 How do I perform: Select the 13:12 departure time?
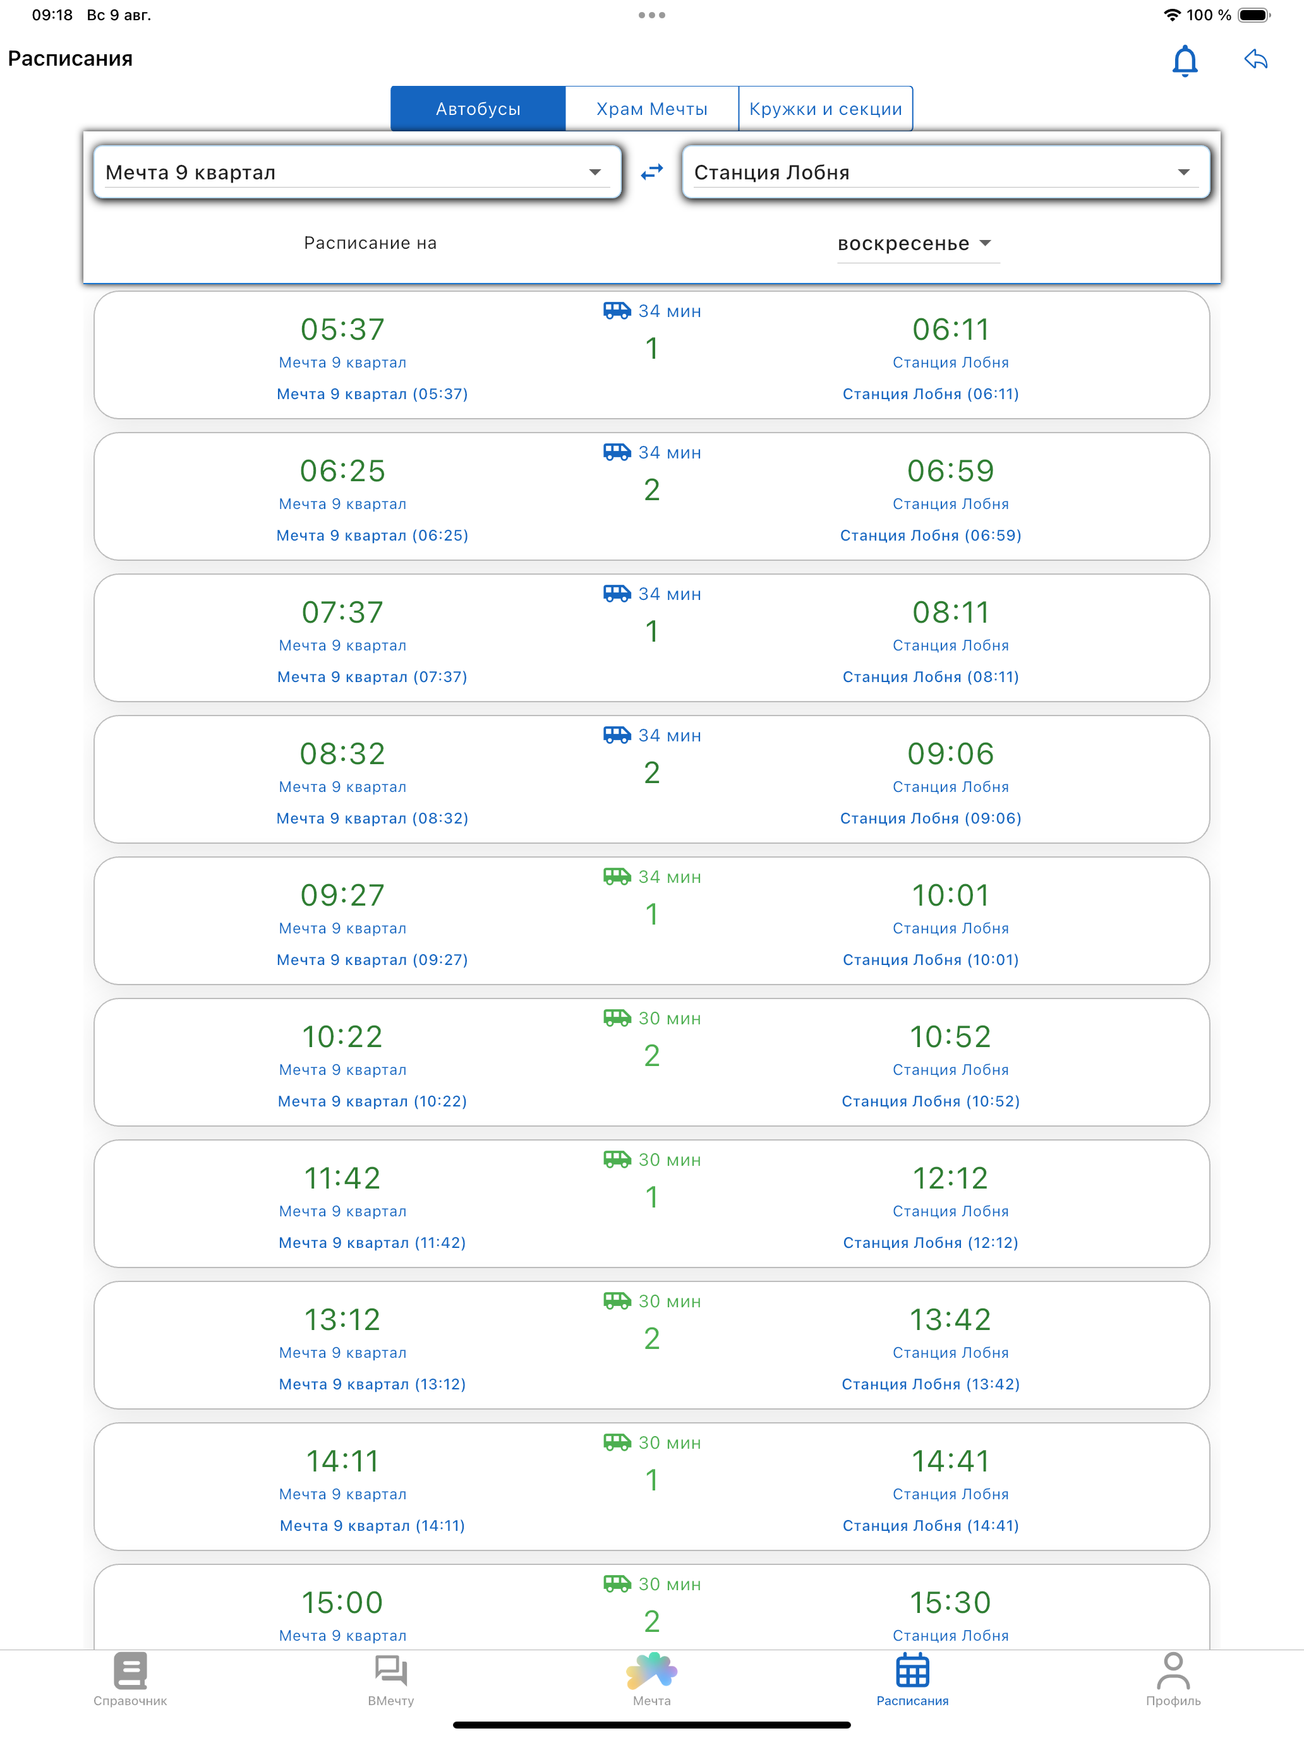coord(342,1319)
